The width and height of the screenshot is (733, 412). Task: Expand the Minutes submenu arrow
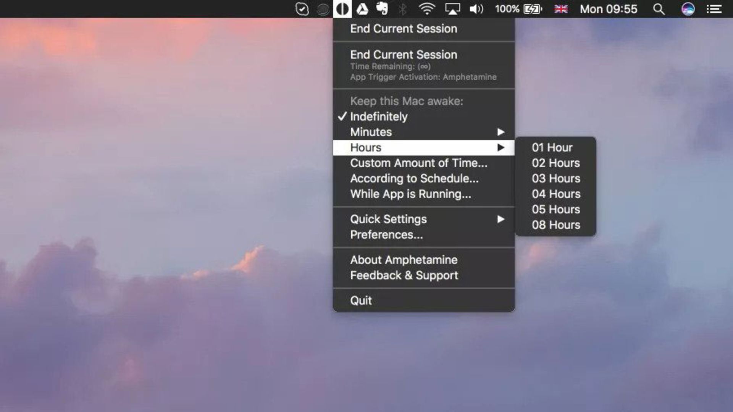(501, 132)
